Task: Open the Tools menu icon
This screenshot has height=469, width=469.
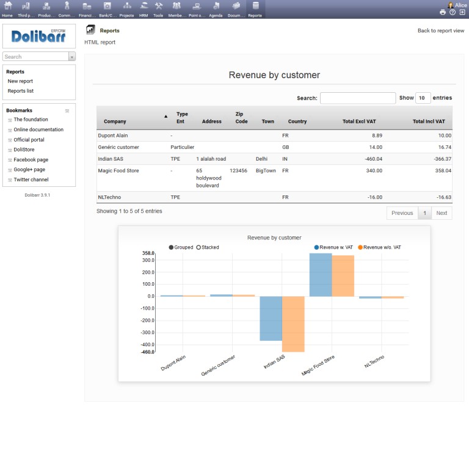Action: pyautogui.click(x=158, y=5)
